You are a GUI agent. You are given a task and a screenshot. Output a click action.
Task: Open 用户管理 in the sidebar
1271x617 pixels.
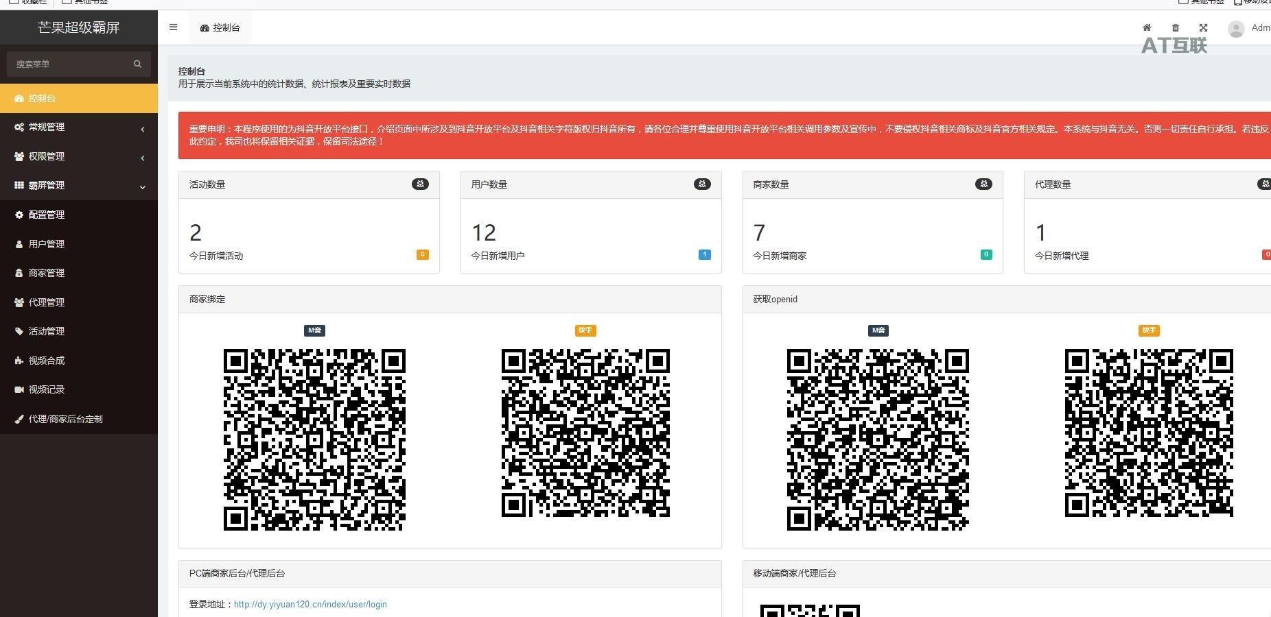(x=79, y=244)
